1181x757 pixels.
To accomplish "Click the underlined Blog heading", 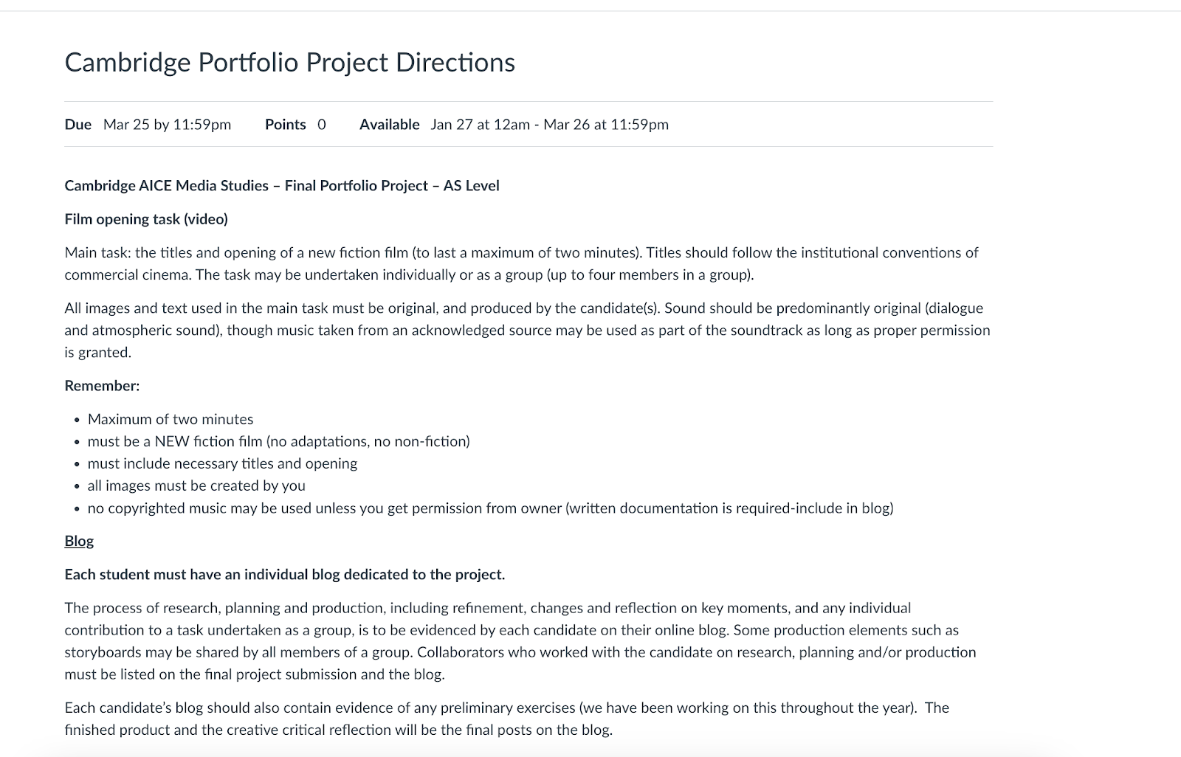I will click(79, 541).
